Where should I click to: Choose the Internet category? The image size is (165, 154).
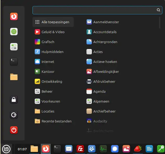[x=48, y=62]
